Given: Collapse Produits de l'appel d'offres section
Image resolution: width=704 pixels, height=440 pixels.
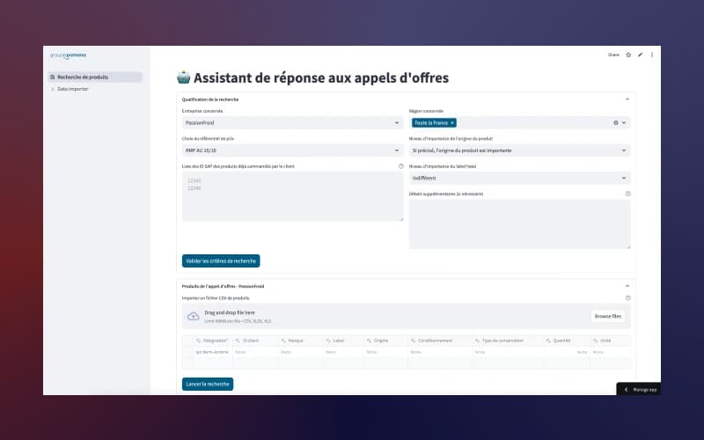Looking at the screenshot, I should (627, 286).
